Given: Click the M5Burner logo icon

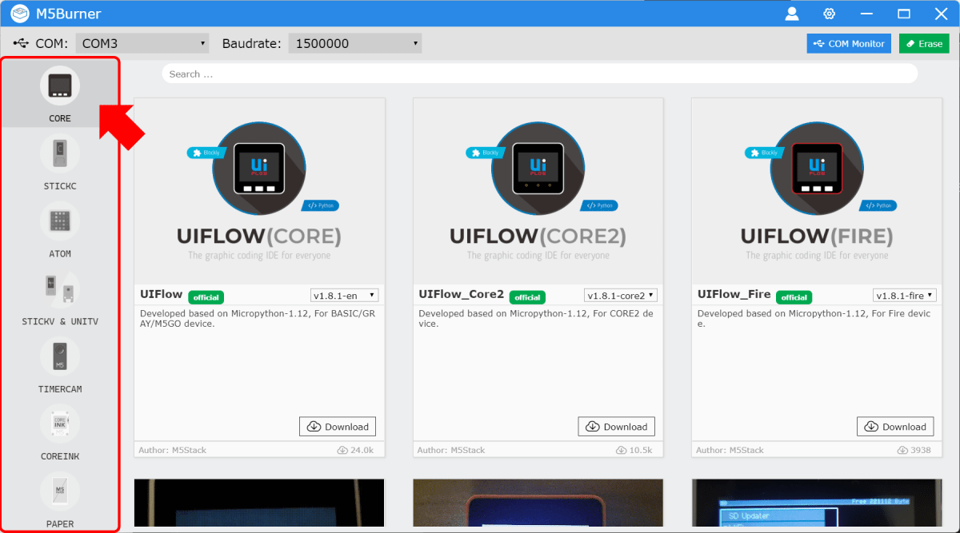Looking at the screenshot, I should (x=20, y=14).
